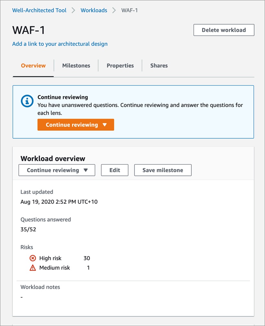Viewport: 265px width, 326px height.
Task: Save a milestone for this workload
Action: 163,170
